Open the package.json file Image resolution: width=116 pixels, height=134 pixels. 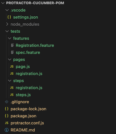point(23,116)
